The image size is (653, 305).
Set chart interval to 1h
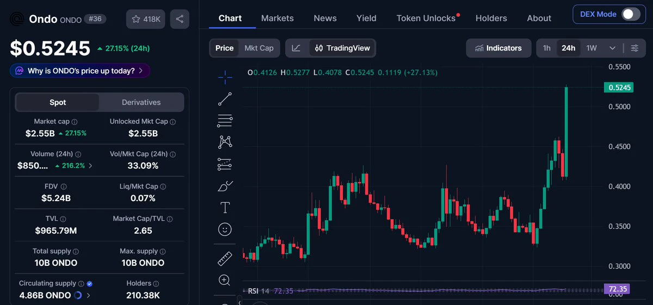pos(547,48)
